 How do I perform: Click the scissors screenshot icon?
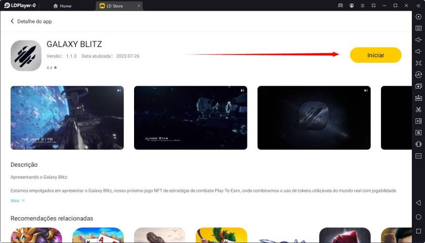point(418,109)
